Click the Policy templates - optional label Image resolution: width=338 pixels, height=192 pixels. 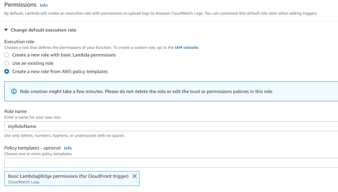click(x=33, y=148)
